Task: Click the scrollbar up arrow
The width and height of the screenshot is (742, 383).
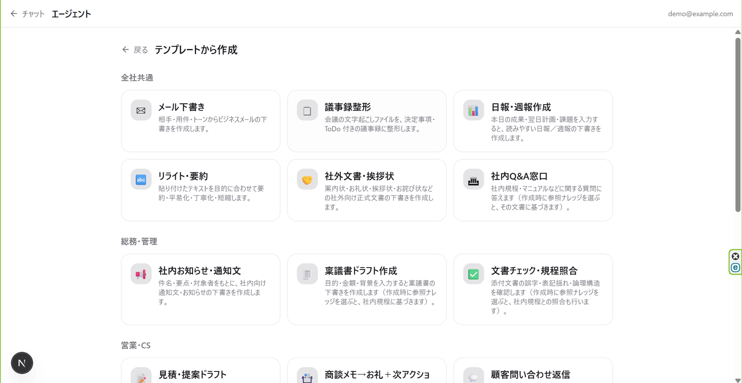Action: tap(738, 32)
